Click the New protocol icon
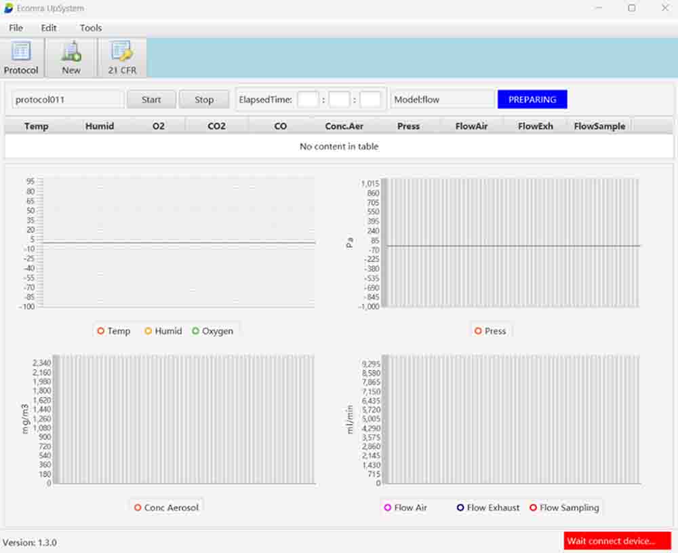Viewport: 678px width, 553px height. pos(71,58)
